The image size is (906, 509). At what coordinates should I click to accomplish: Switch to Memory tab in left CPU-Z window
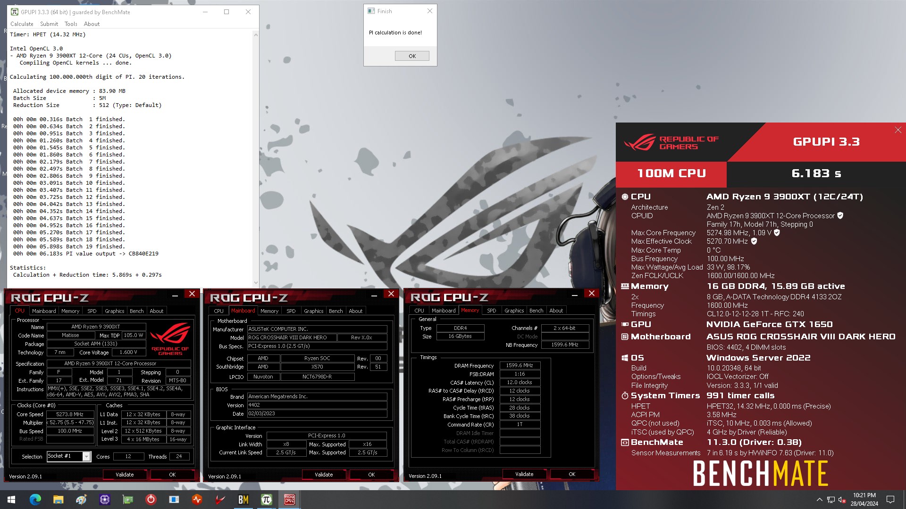[70, 311]
